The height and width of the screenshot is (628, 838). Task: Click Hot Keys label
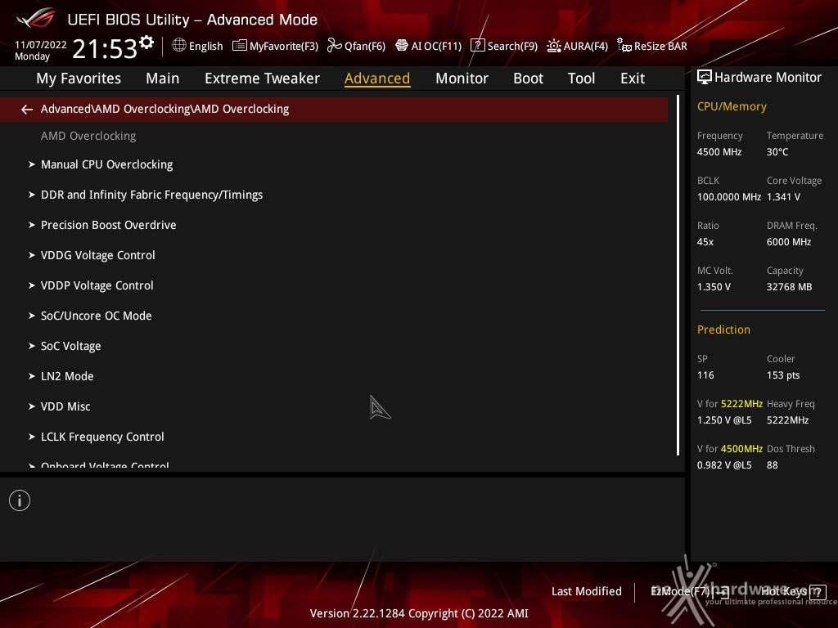click(784, 591)
